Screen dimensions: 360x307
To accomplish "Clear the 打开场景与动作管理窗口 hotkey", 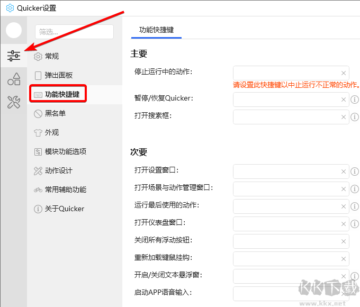I will point(344,189).
